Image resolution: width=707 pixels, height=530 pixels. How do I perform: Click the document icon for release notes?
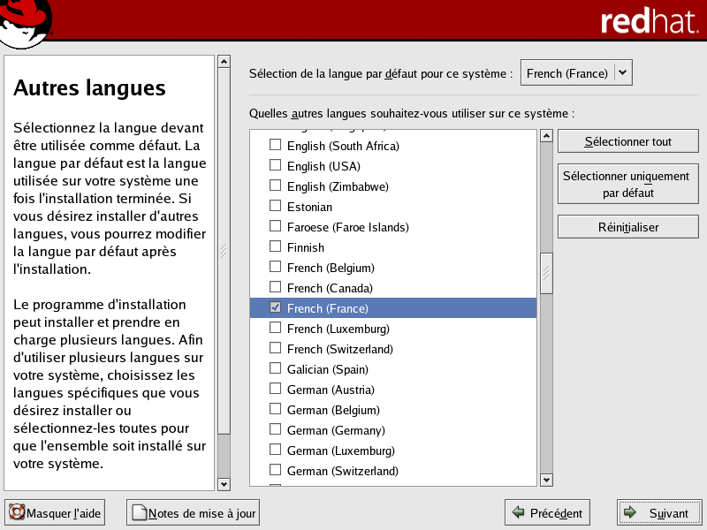[x=139, y=513]
